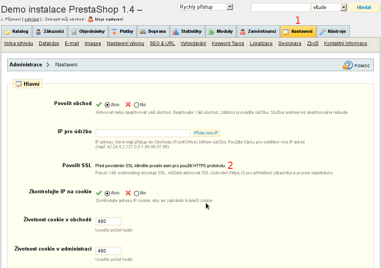Click green checkmark beside Povolit obchod
The width and height of the screenshot is (381, 268).
click(x=99, y=104)
